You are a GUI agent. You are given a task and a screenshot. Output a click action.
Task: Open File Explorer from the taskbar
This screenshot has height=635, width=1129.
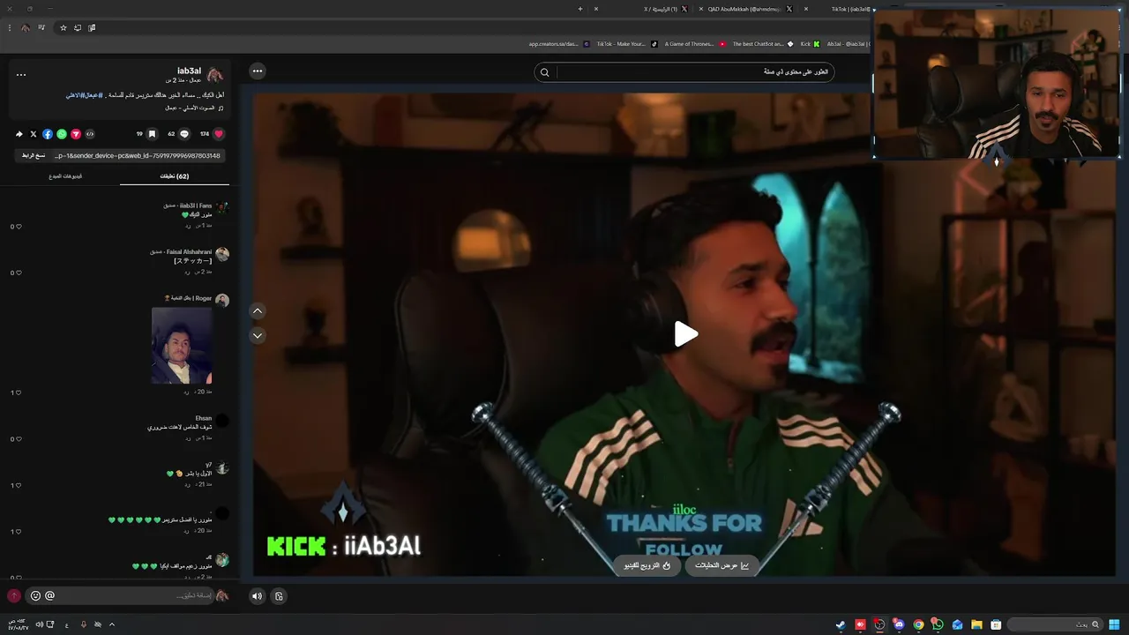pyautogui.click(x=976, y=624)
